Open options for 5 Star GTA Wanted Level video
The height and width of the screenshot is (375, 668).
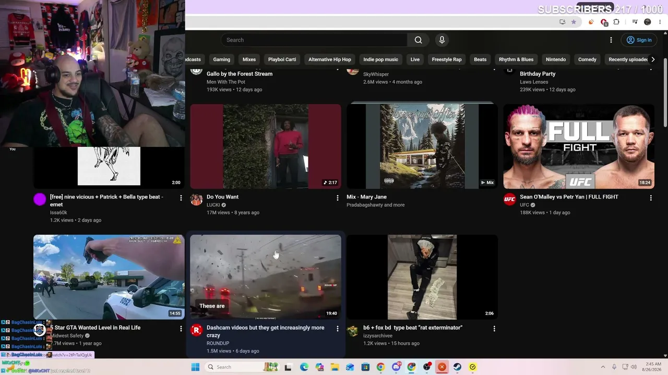(181, 329)
